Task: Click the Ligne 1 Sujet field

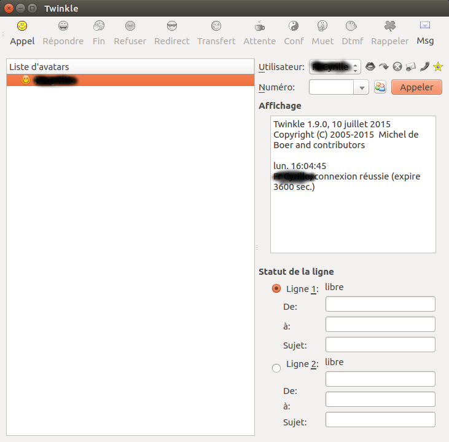Action: (x=380, y=344)
